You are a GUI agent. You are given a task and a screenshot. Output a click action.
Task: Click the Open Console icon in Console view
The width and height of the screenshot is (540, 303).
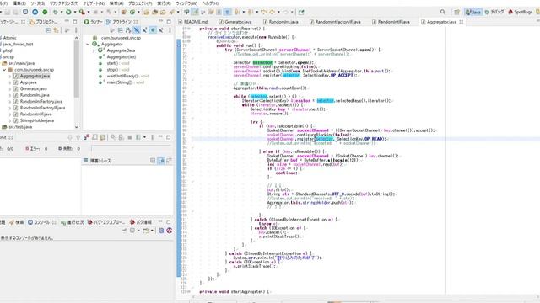coord(146,231)
